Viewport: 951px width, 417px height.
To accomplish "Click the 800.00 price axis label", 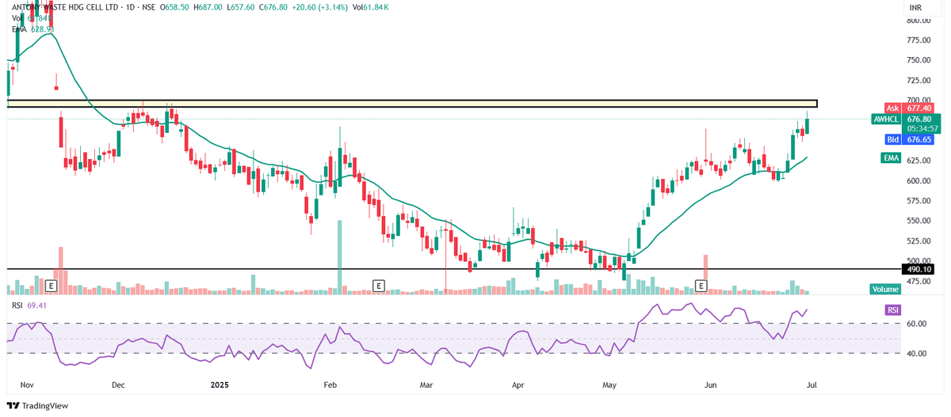I will coord(919,20).
